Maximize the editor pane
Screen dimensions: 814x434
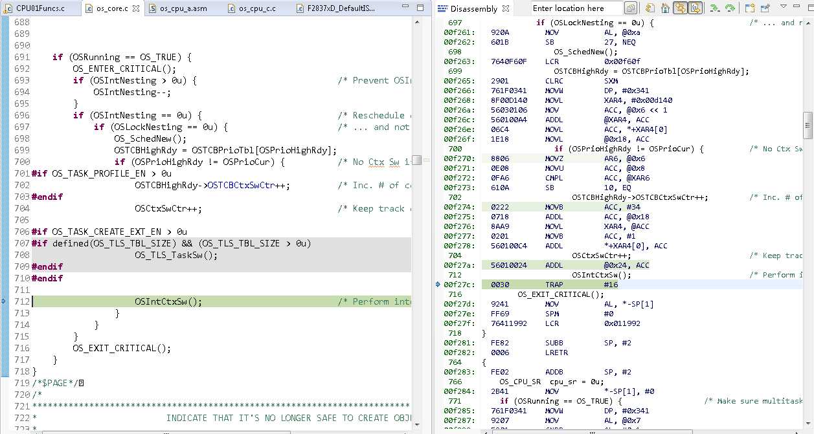click(x=419, y=7)
